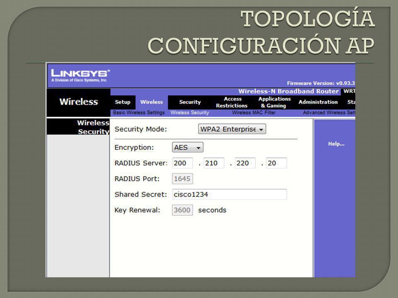Click the Linksys logo
The width and height of the screenshot is (398, 298).
pos(80,75)
